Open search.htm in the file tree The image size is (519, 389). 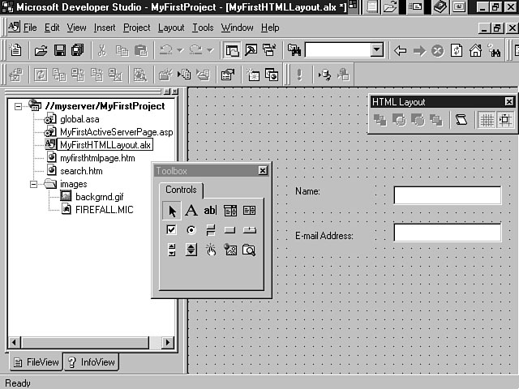tap(81, 171)
